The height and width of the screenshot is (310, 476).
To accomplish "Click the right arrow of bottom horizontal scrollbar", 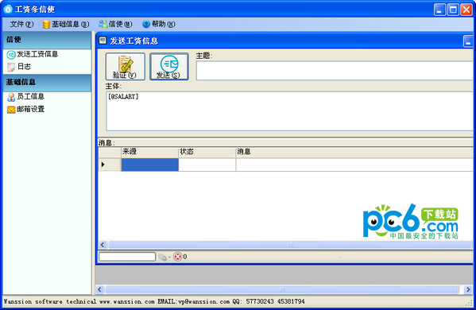I will (468, 289).
